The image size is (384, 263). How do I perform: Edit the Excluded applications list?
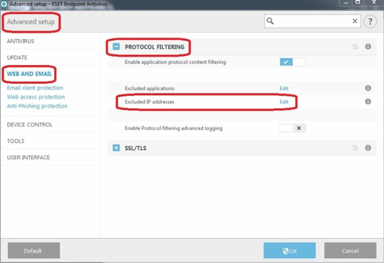284,88
